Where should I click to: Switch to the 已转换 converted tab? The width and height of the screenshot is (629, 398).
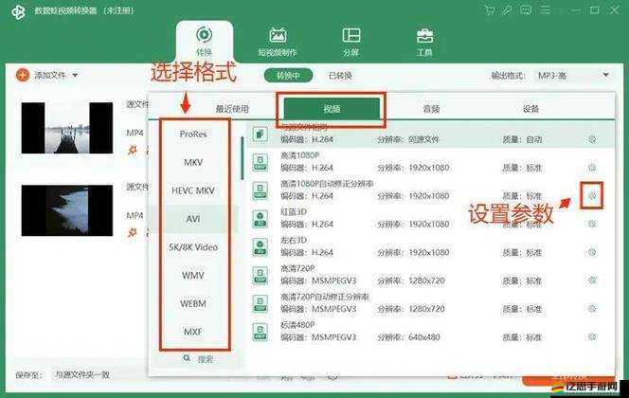pyautogui.click(x=340, y=76)
